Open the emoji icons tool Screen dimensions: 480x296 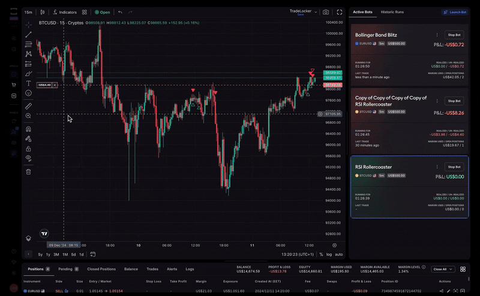tap(28, 93)
